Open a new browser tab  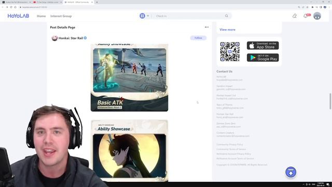click(97, 2)
